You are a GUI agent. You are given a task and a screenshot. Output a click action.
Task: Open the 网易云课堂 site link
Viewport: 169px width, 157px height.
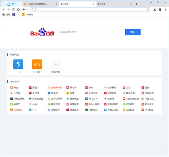pyautogui.click(x=36, y=99)
